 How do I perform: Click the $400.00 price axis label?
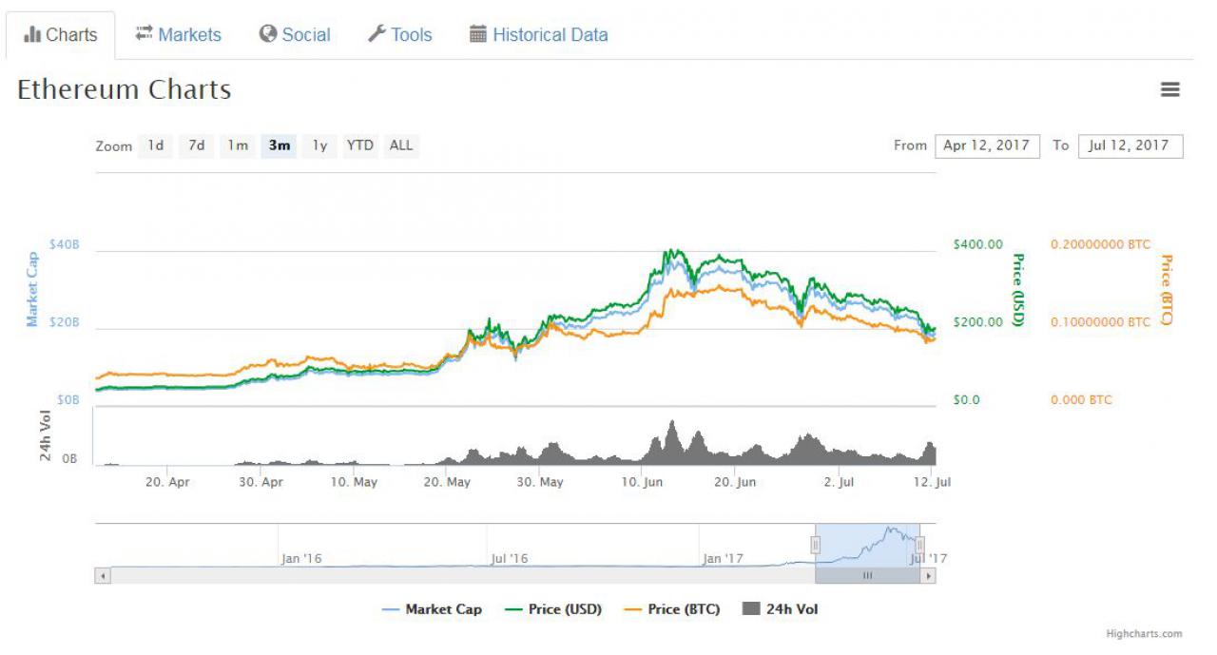pos(977,244)
